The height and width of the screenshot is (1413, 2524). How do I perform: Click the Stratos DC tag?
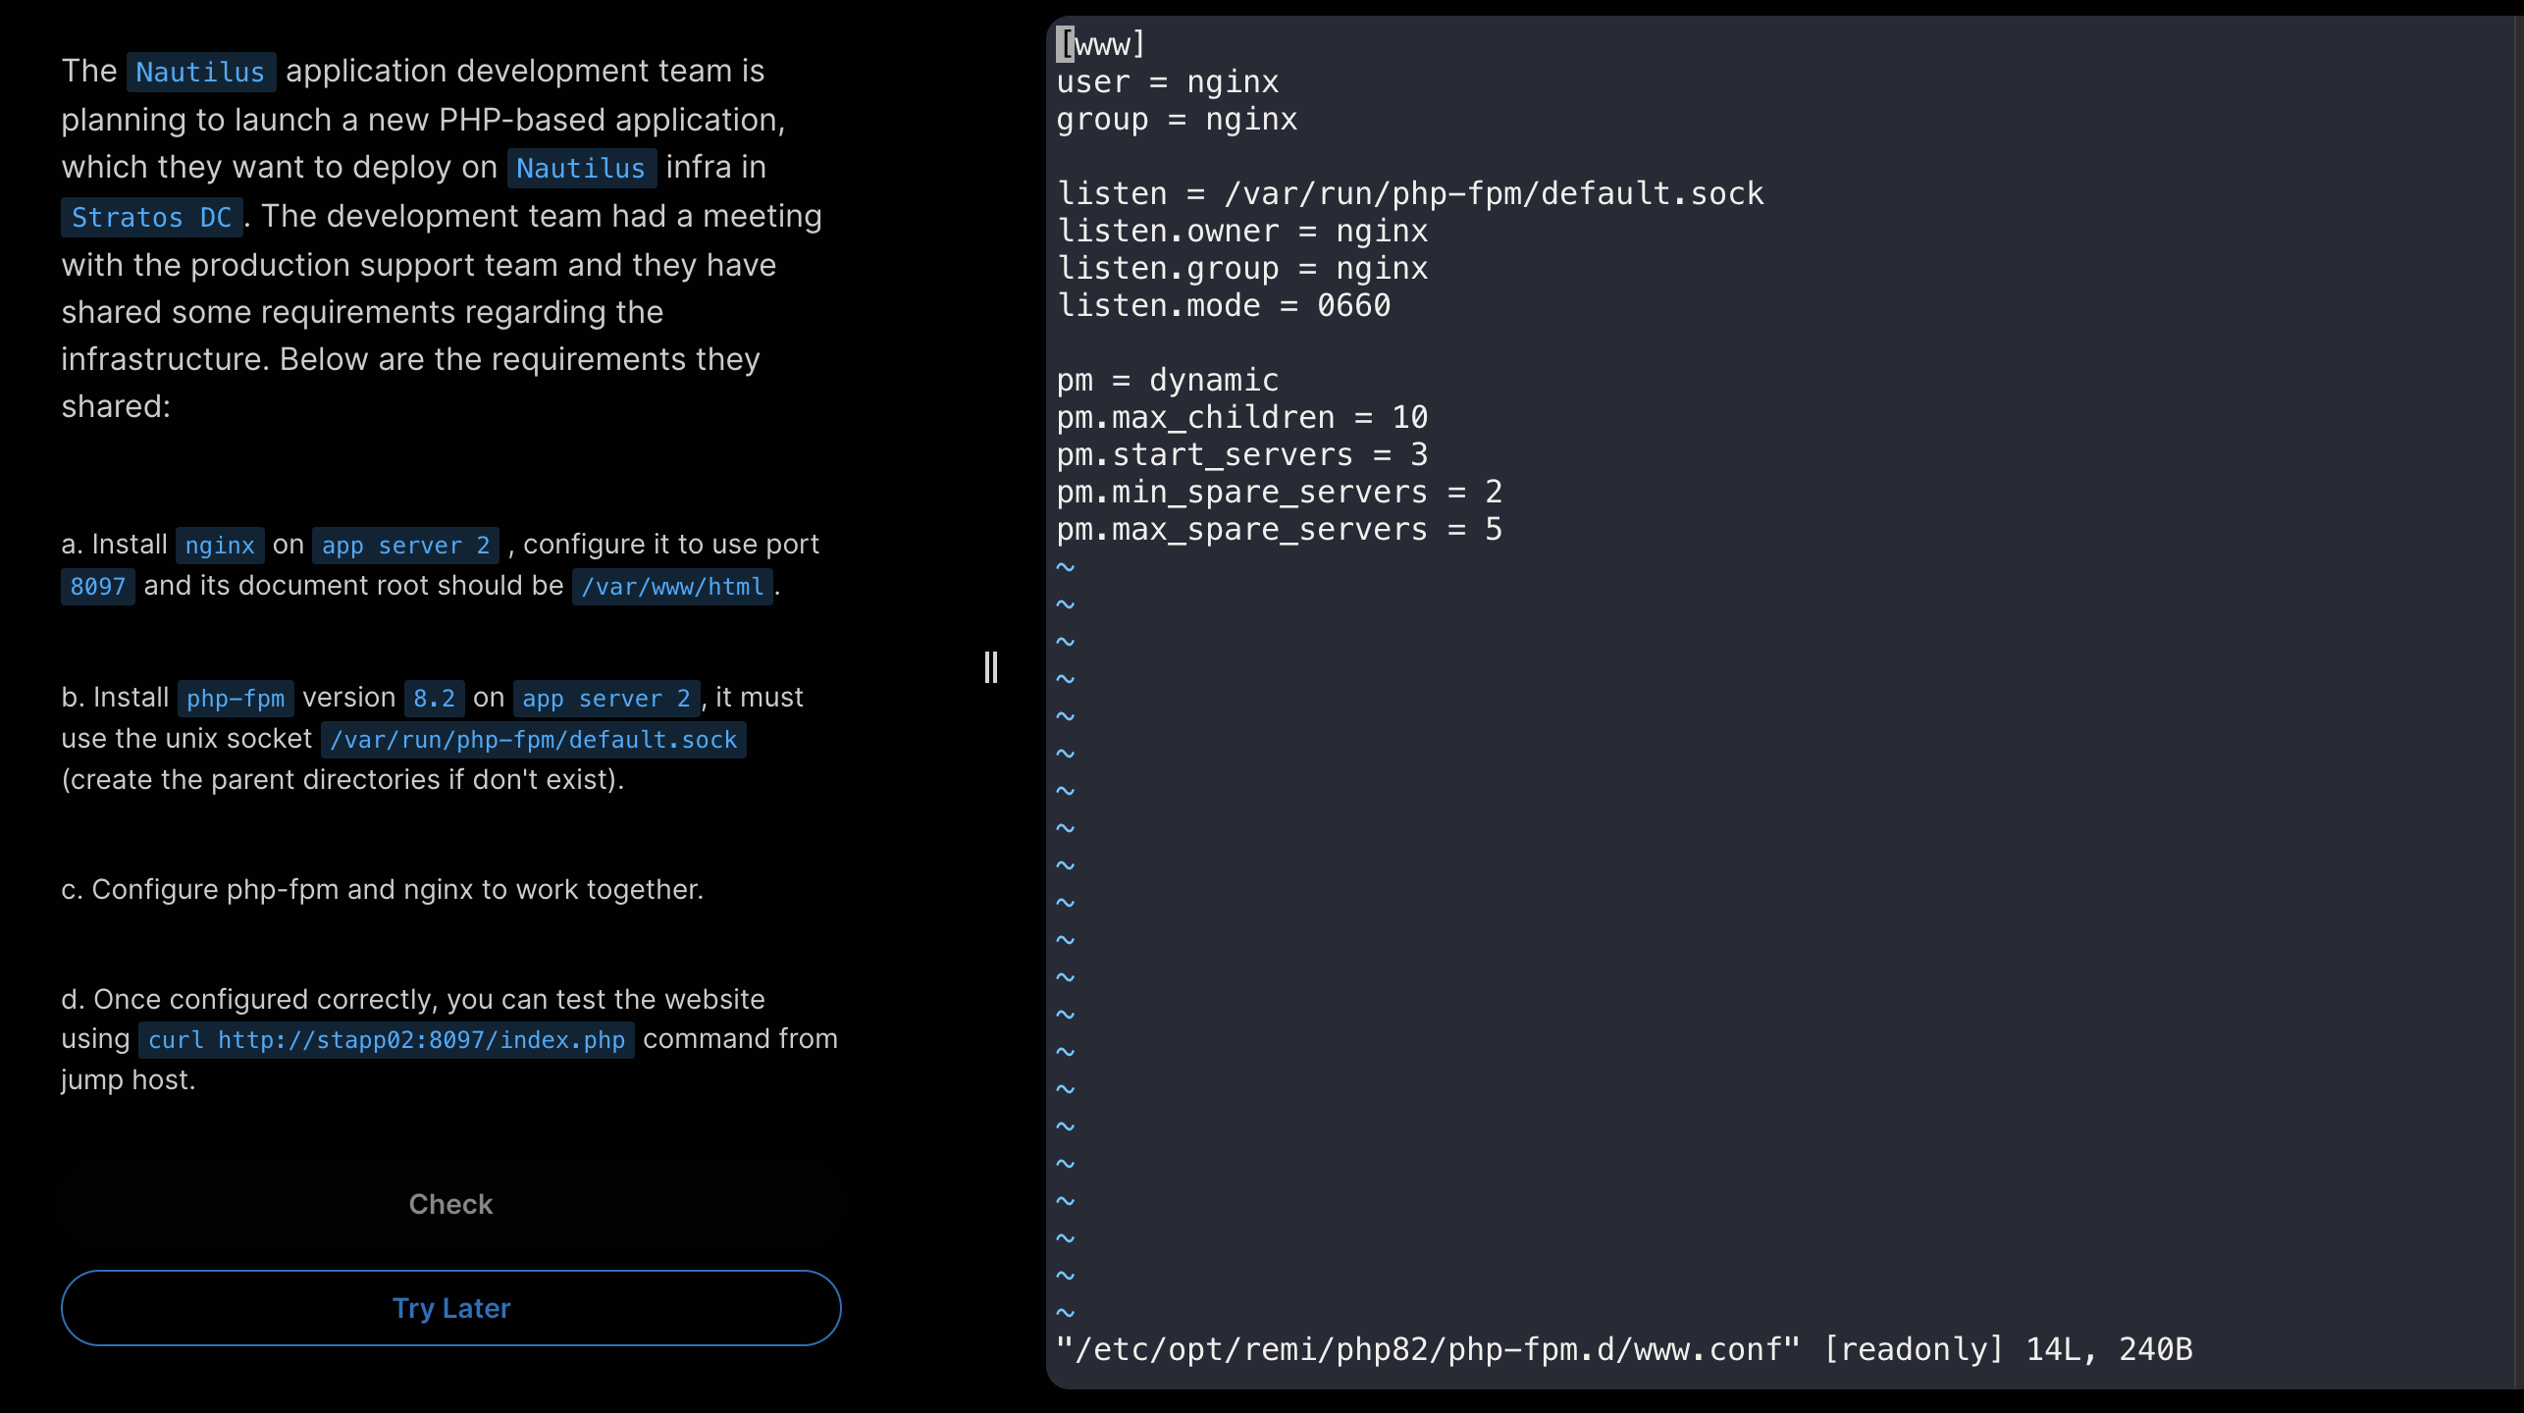[x=151, y=217]
